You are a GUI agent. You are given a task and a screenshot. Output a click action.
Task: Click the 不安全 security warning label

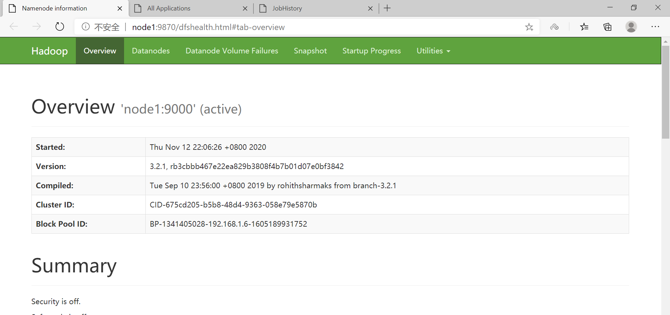(x=107, y=27)
